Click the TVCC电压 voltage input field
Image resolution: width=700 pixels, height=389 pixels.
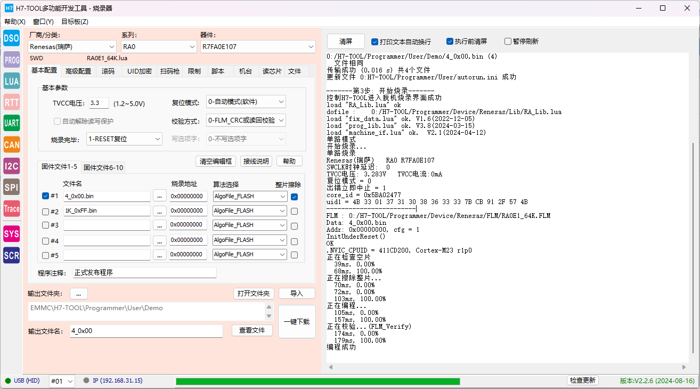[x=99, y=103]
